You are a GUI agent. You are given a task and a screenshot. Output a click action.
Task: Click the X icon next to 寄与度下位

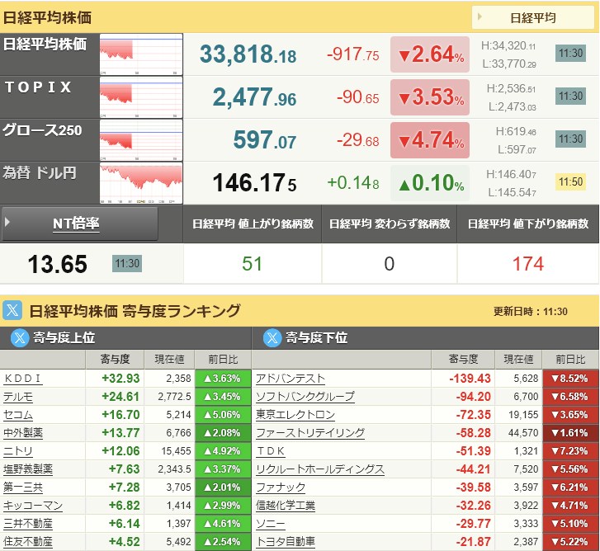coord(272,338)
